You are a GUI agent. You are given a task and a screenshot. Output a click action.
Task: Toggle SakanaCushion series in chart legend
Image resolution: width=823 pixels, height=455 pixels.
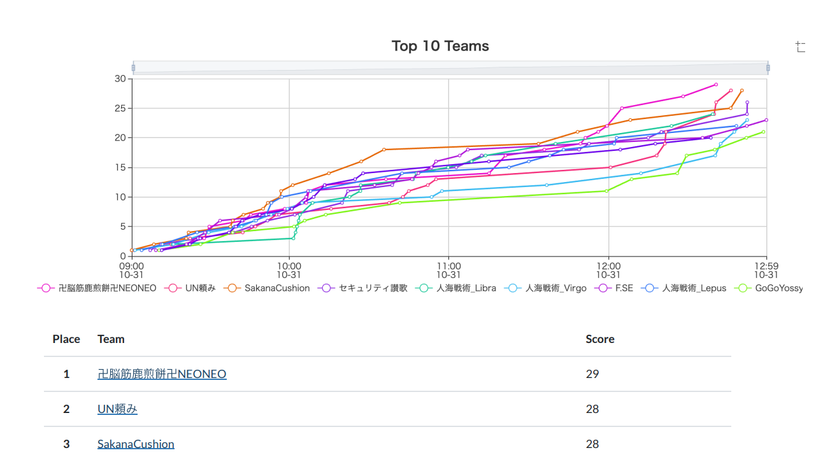(266, 288)
